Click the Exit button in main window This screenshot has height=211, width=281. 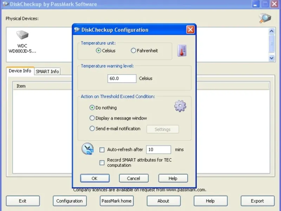coord(23,201)
